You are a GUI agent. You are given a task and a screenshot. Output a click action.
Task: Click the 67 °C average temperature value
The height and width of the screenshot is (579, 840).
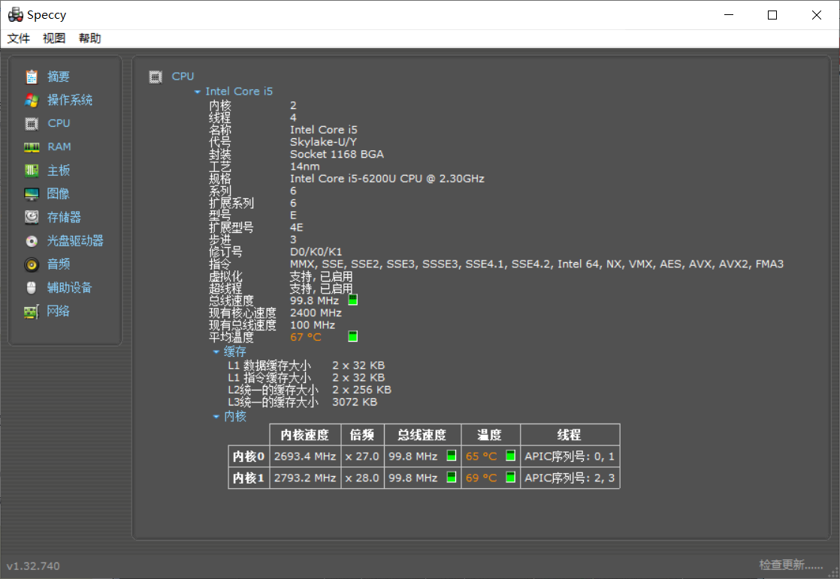305,337
